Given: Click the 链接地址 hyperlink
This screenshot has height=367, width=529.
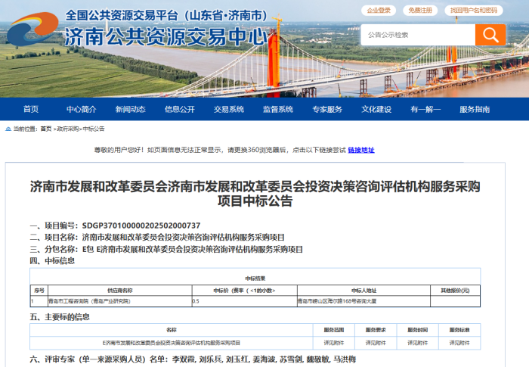Looking at the screenshot, I should click(x=361, y=150).
